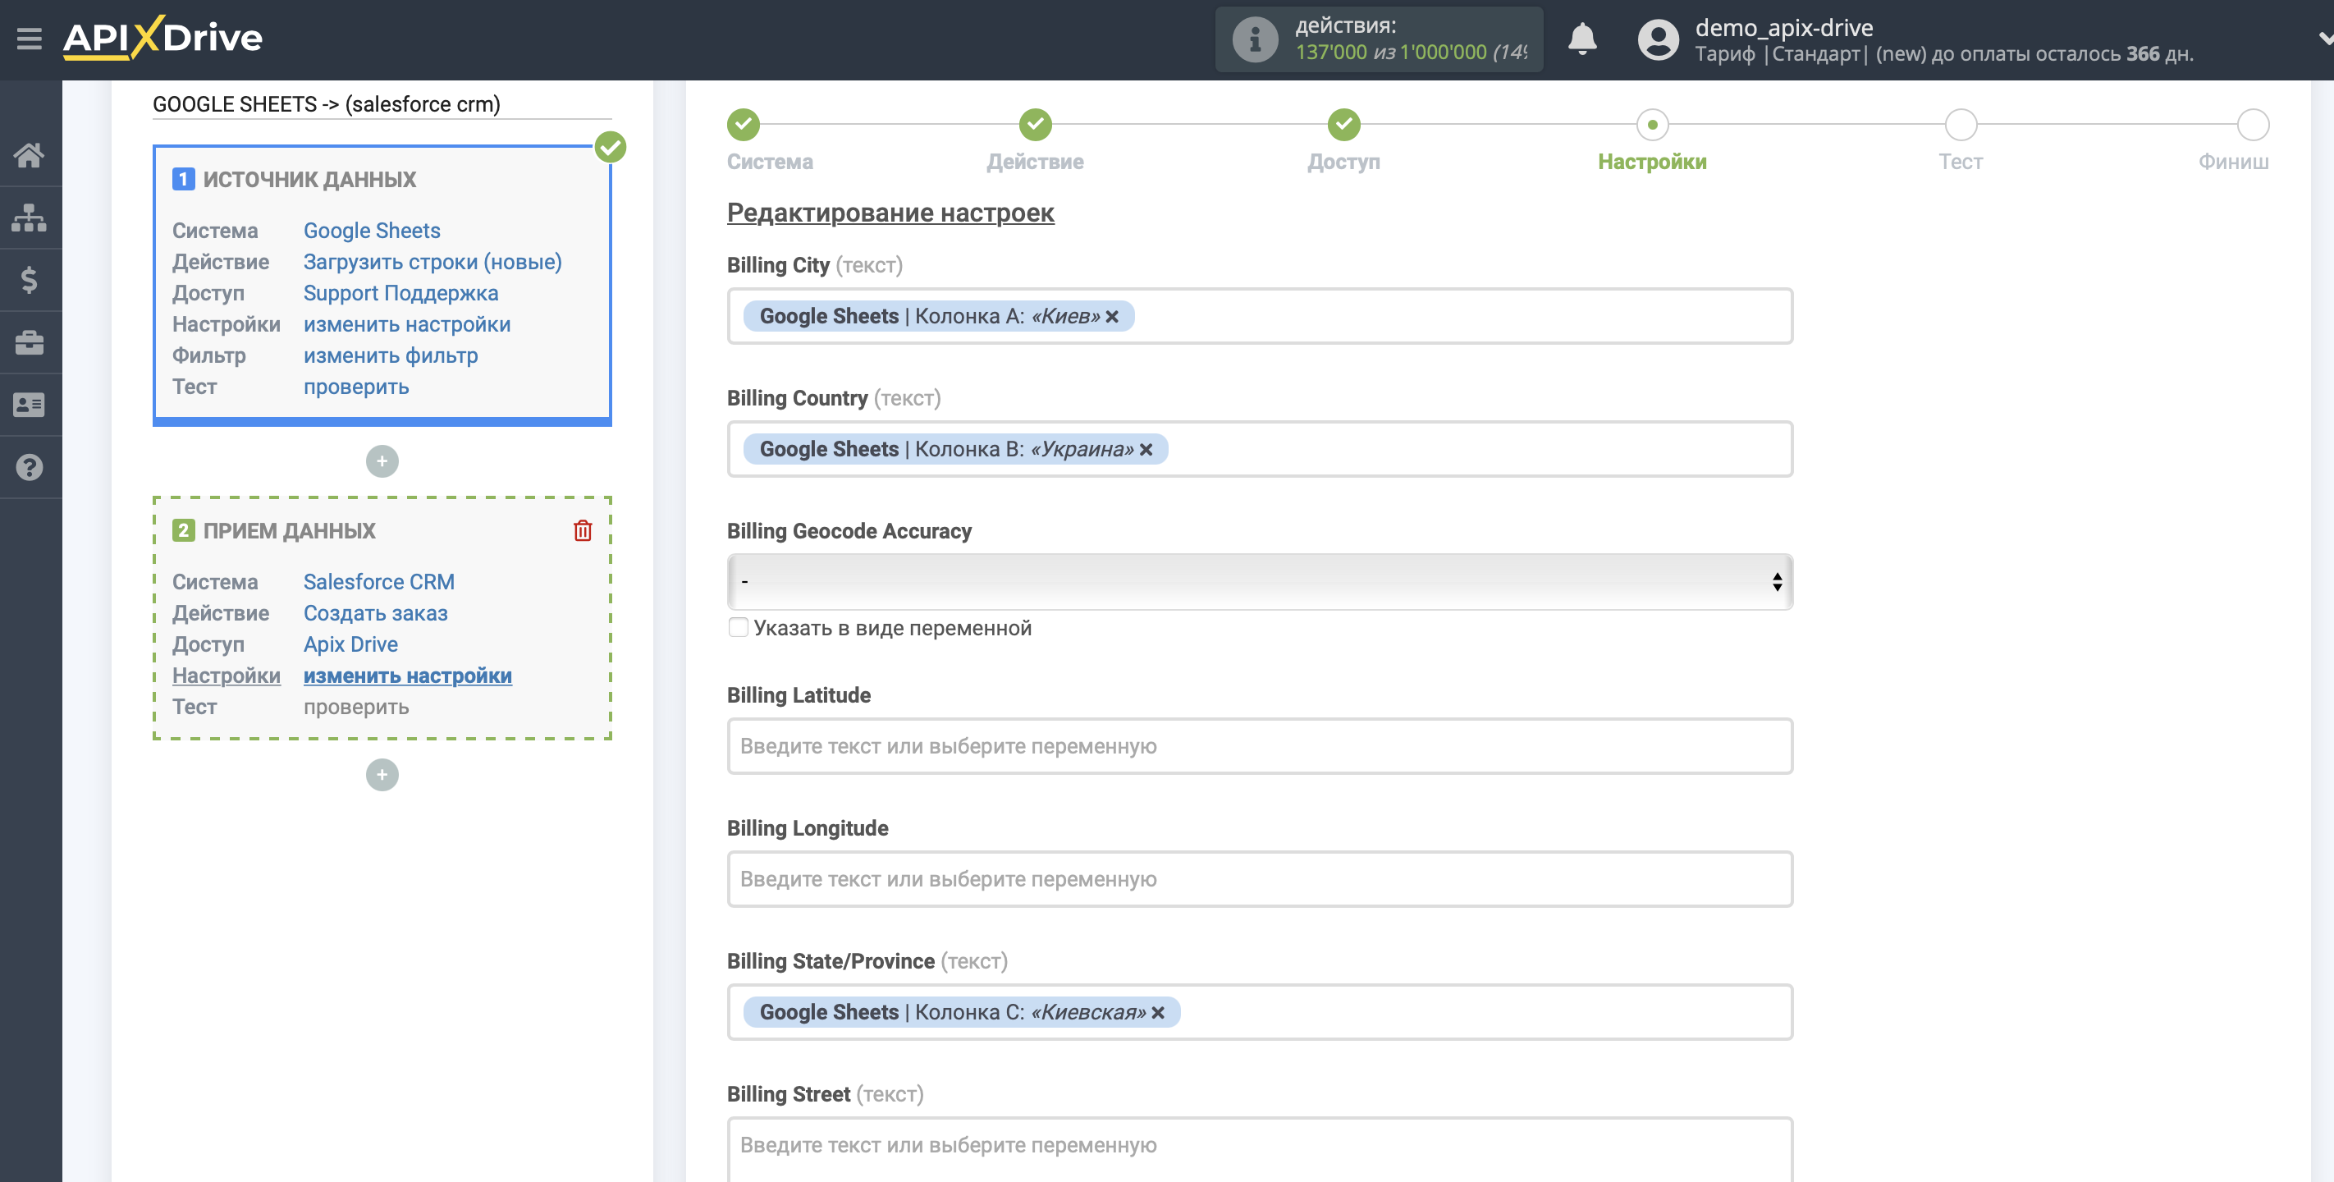This screenshot has width=2334, height=1182.
Task: Remove the Колонка A «Киев» tag
Action: (x=1112, y=316)
